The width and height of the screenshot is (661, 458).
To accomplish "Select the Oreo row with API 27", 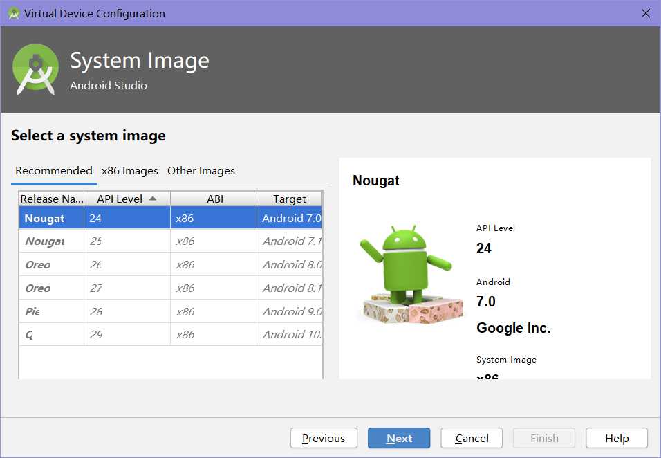I will pos(170,288).
